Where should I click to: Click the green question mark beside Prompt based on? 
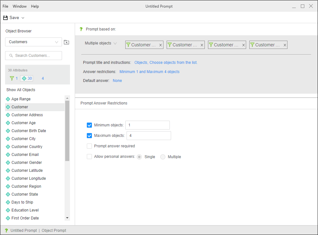(x=81, y=29)
